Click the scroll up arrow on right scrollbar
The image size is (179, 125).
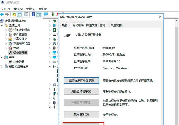tap(176, 21)
